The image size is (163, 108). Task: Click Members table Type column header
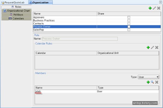click(x=128, y=88)
